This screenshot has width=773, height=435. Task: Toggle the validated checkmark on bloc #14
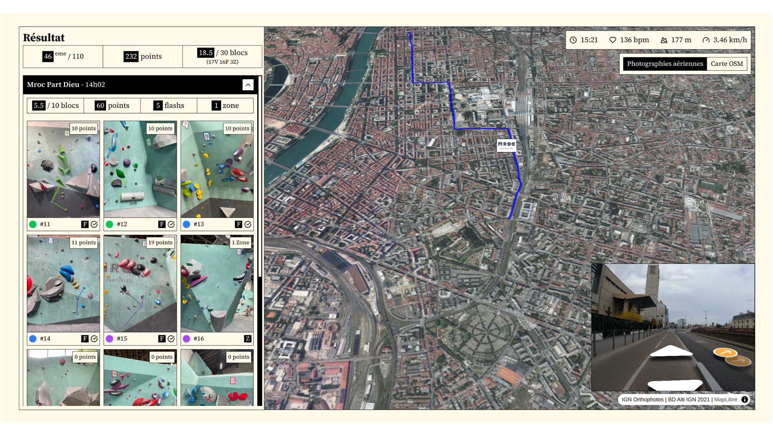[x=94, y=339]
